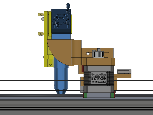Select the central lens ring on mirror mount
Image resolution: width=153 pixels, height=115 pixels.
pos(61,20)
